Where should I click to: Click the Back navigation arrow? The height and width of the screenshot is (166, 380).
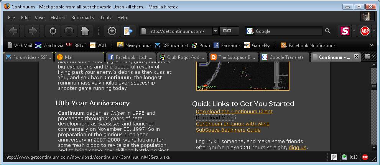(x=13, y=31)
